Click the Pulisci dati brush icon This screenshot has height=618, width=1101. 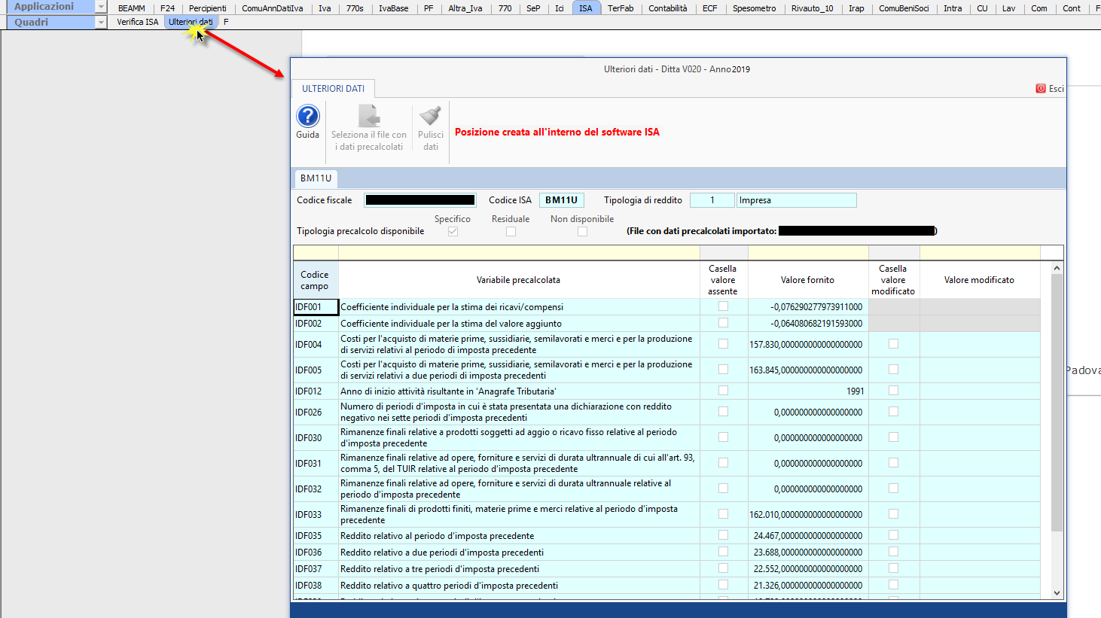(x=430, y=117)
